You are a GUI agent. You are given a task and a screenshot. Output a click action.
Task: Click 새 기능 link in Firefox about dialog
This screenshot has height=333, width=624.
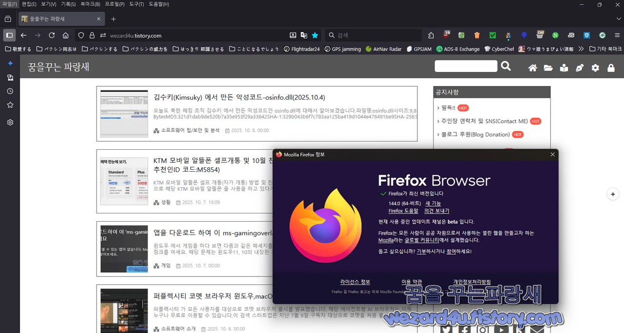tap(433, 203)
